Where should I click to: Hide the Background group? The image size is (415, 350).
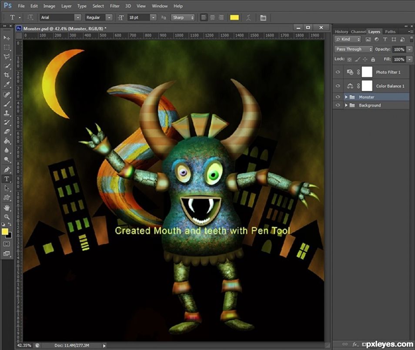click(338, 105)
